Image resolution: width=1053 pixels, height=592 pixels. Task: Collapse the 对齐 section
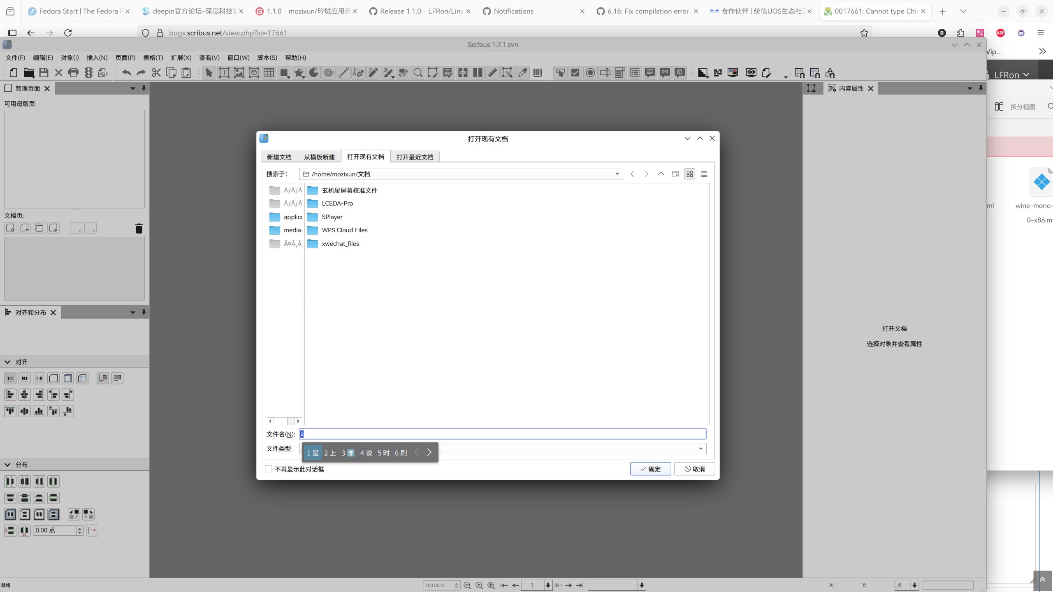click(7, 362)
